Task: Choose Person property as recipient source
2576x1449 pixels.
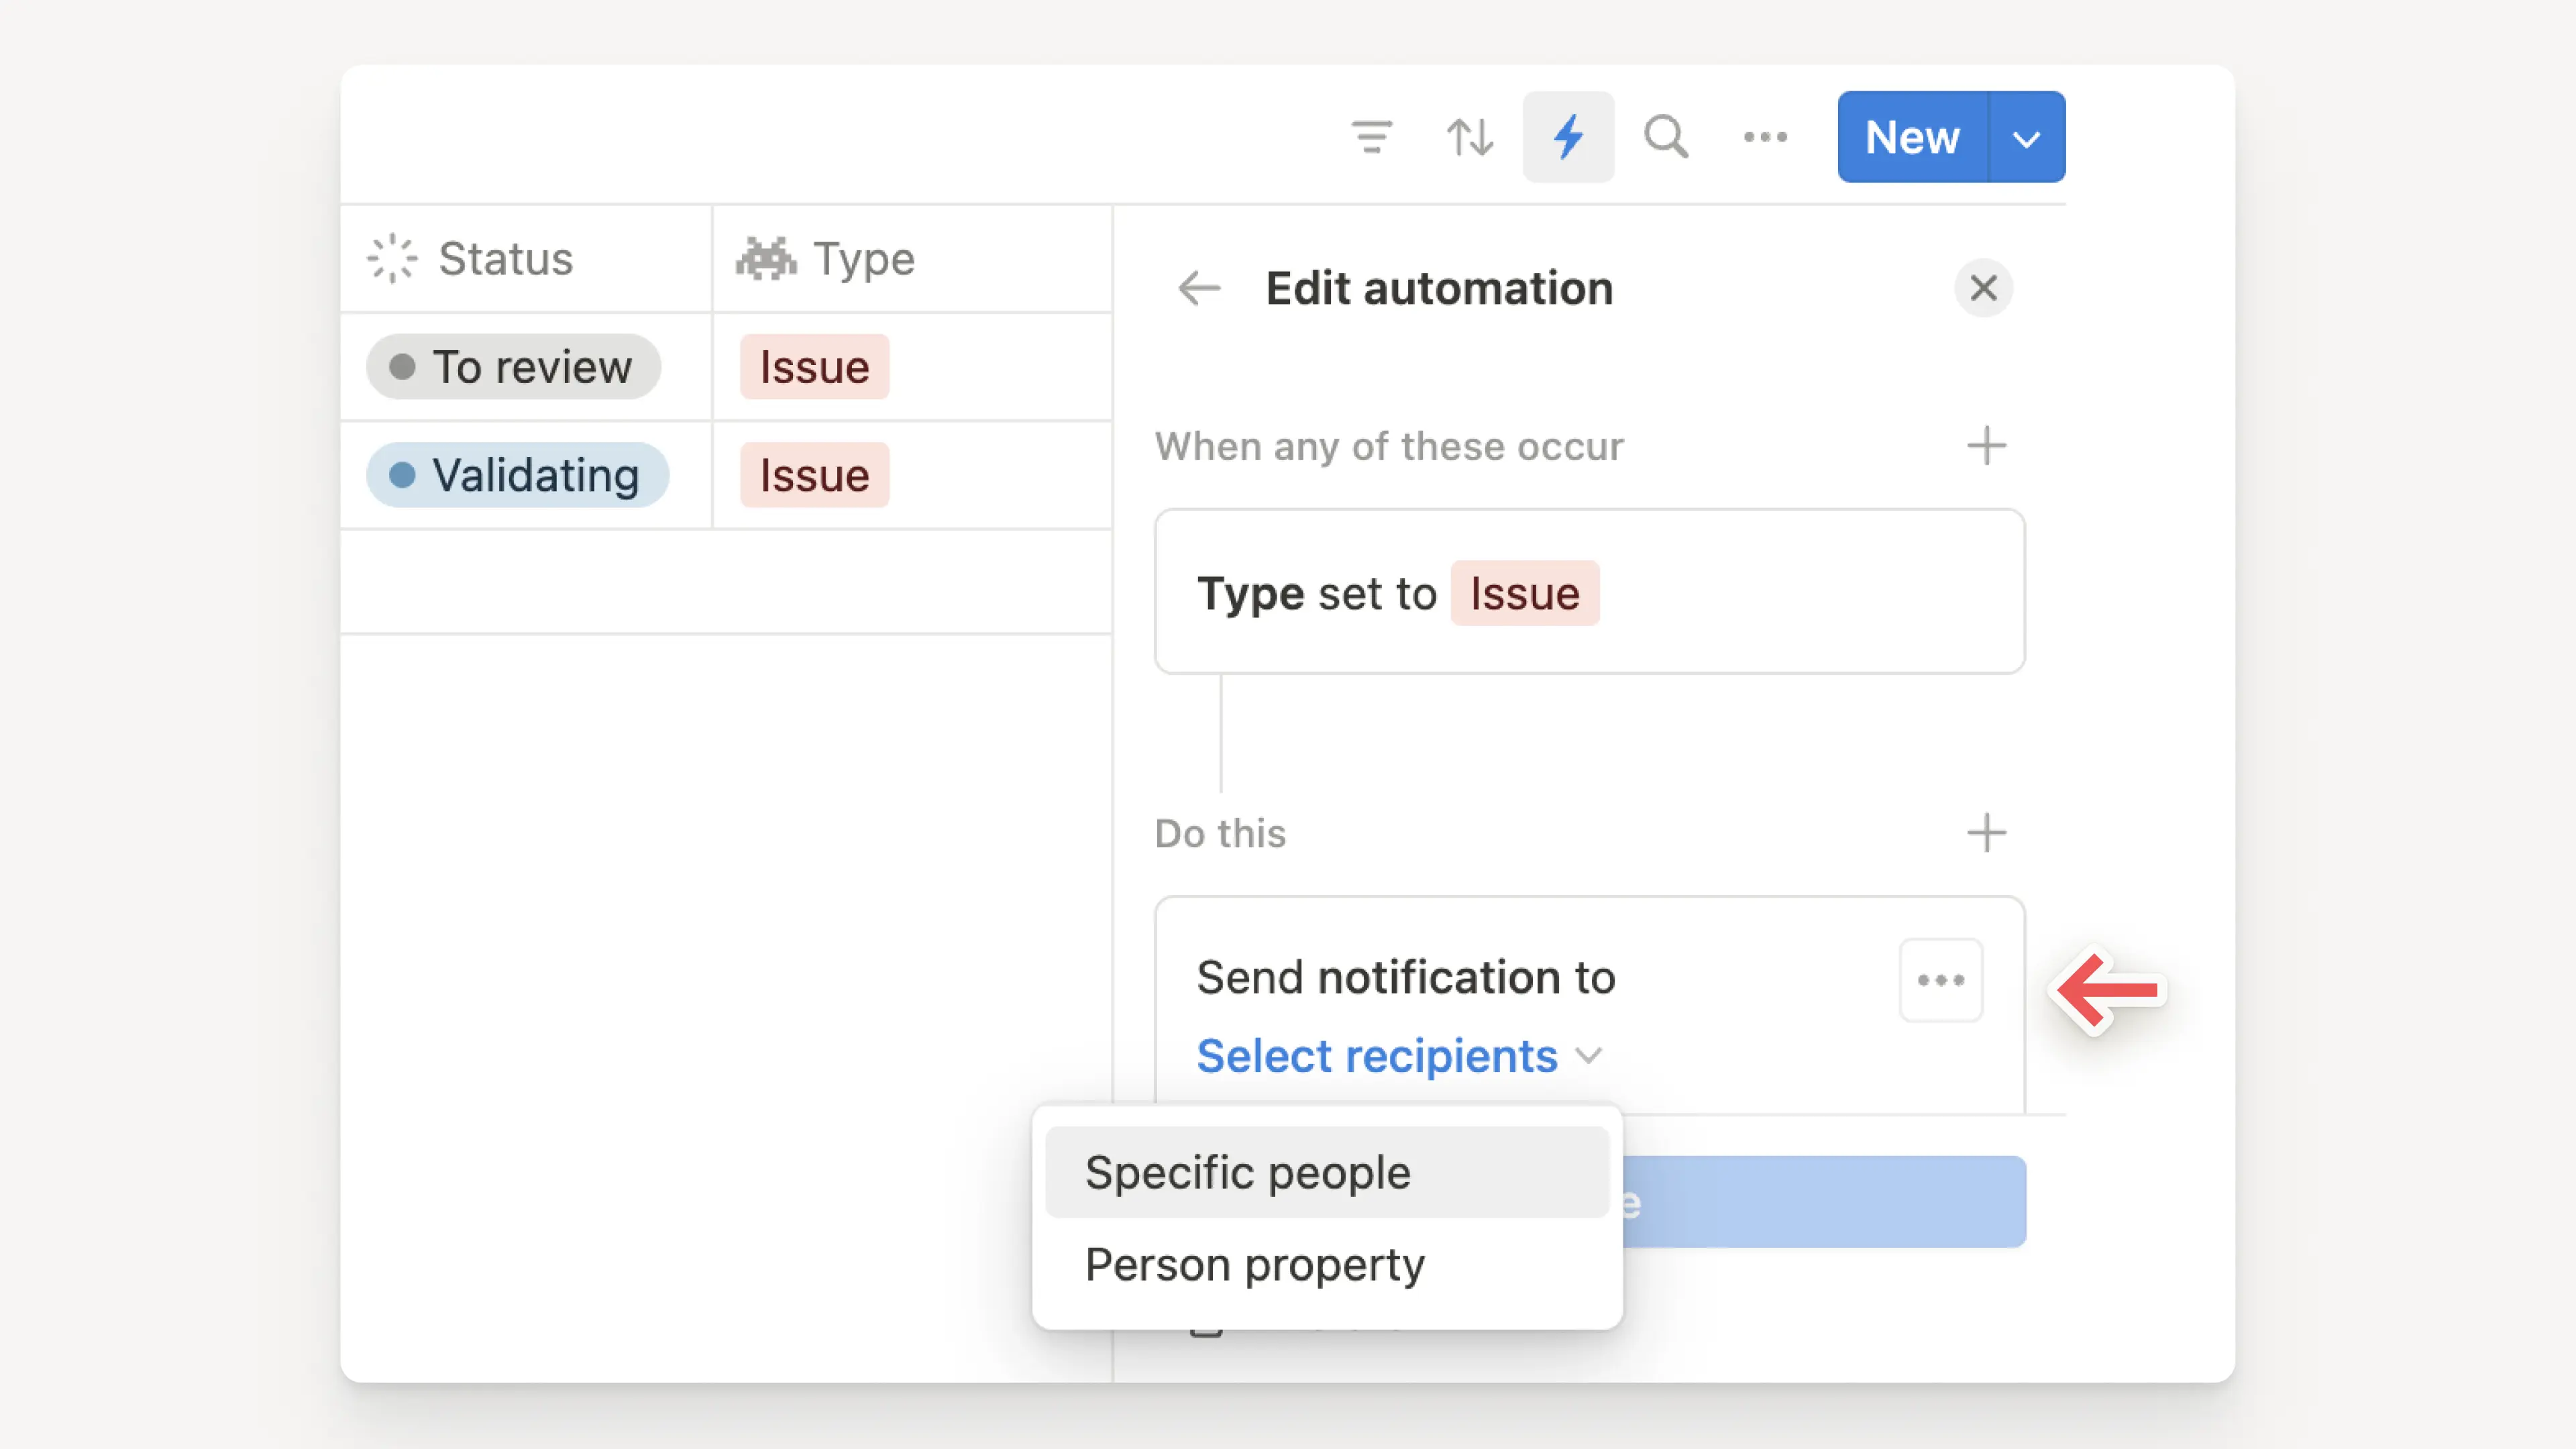Action: [x=1254, y=1264]
